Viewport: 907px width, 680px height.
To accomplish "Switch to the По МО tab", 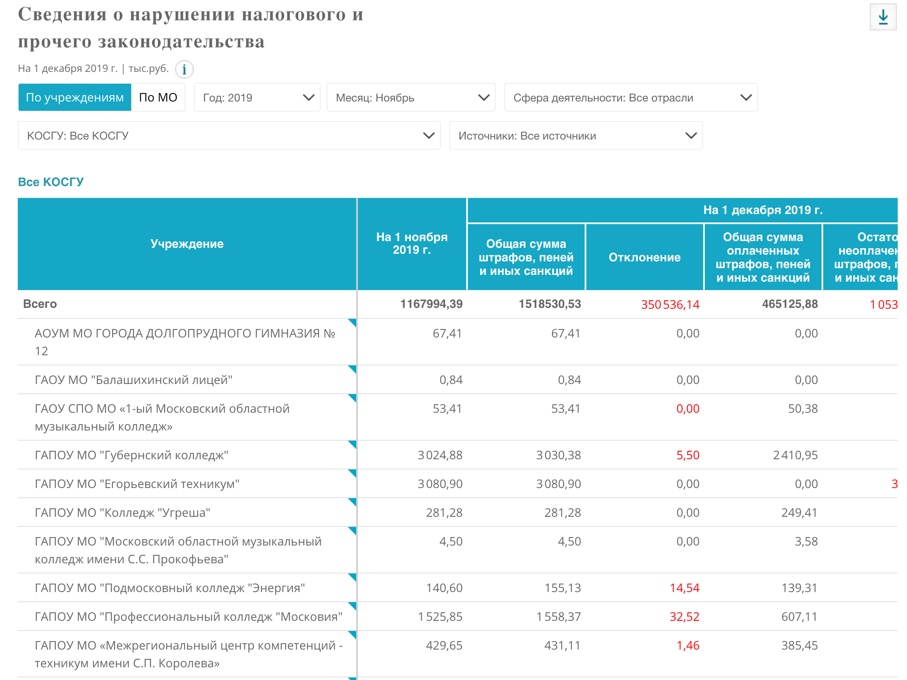I will coord(158,97).
